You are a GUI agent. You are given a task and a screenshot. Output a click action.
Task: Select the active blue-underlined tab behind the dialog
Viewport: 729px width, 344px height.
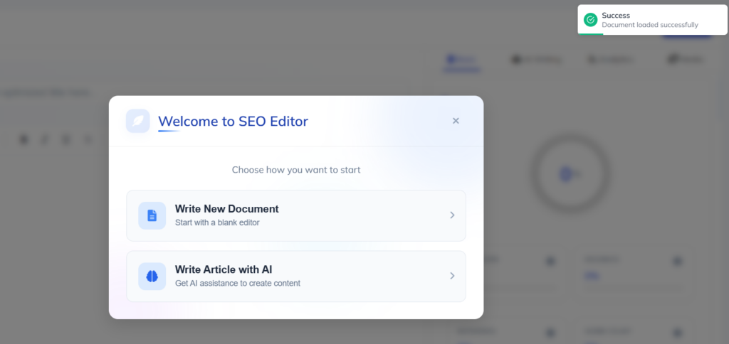pos(463,60)
